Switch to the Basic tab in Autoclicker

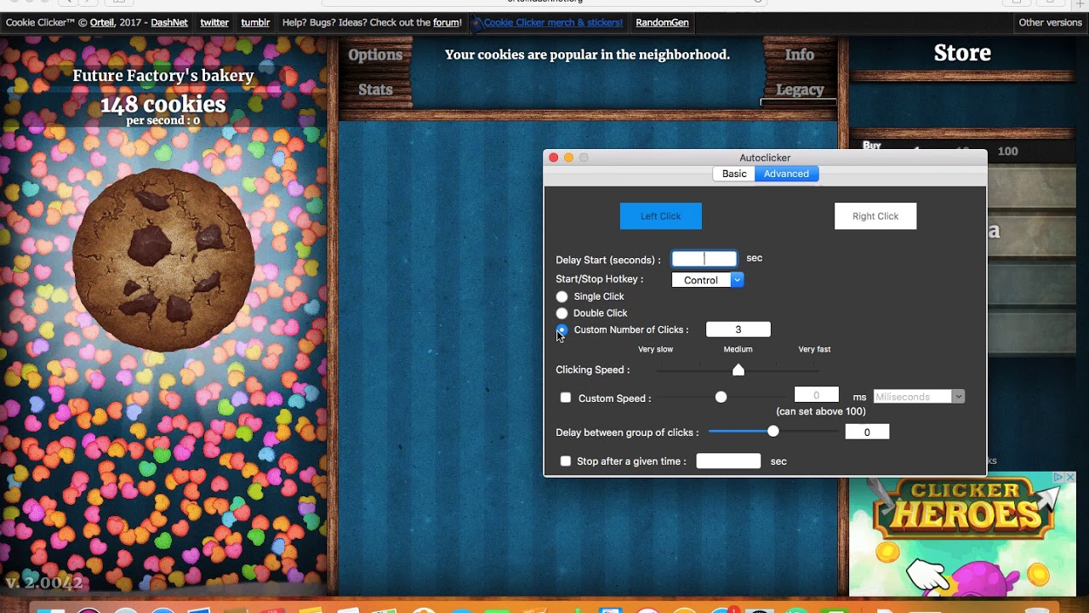734,174
